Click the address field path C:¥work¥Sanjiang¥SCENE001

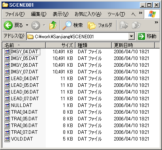point(64,37)
